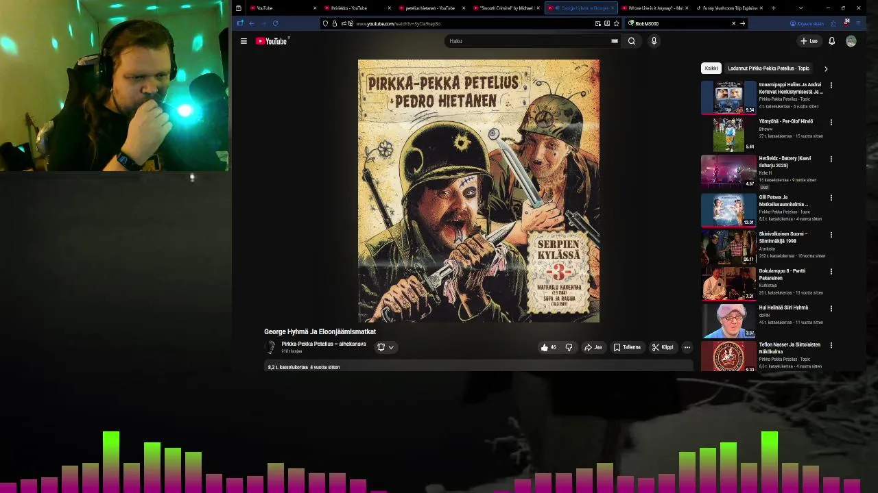878x493 pixels.
Task: Open YouTube notifications bell
Action: pyautogui.click(x=831, y=41)
